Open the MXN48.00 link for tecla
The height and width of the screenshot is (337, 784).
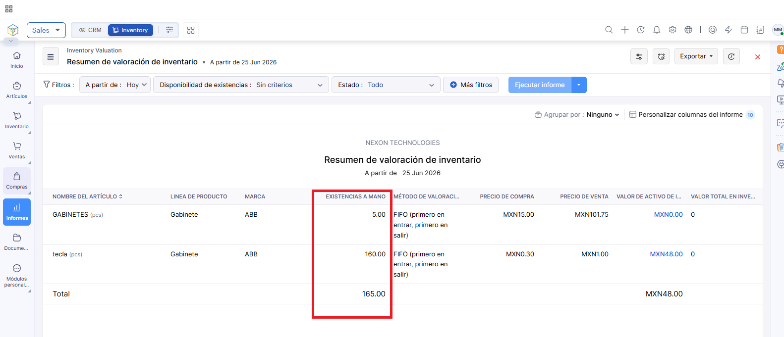[x=666, y=254]
